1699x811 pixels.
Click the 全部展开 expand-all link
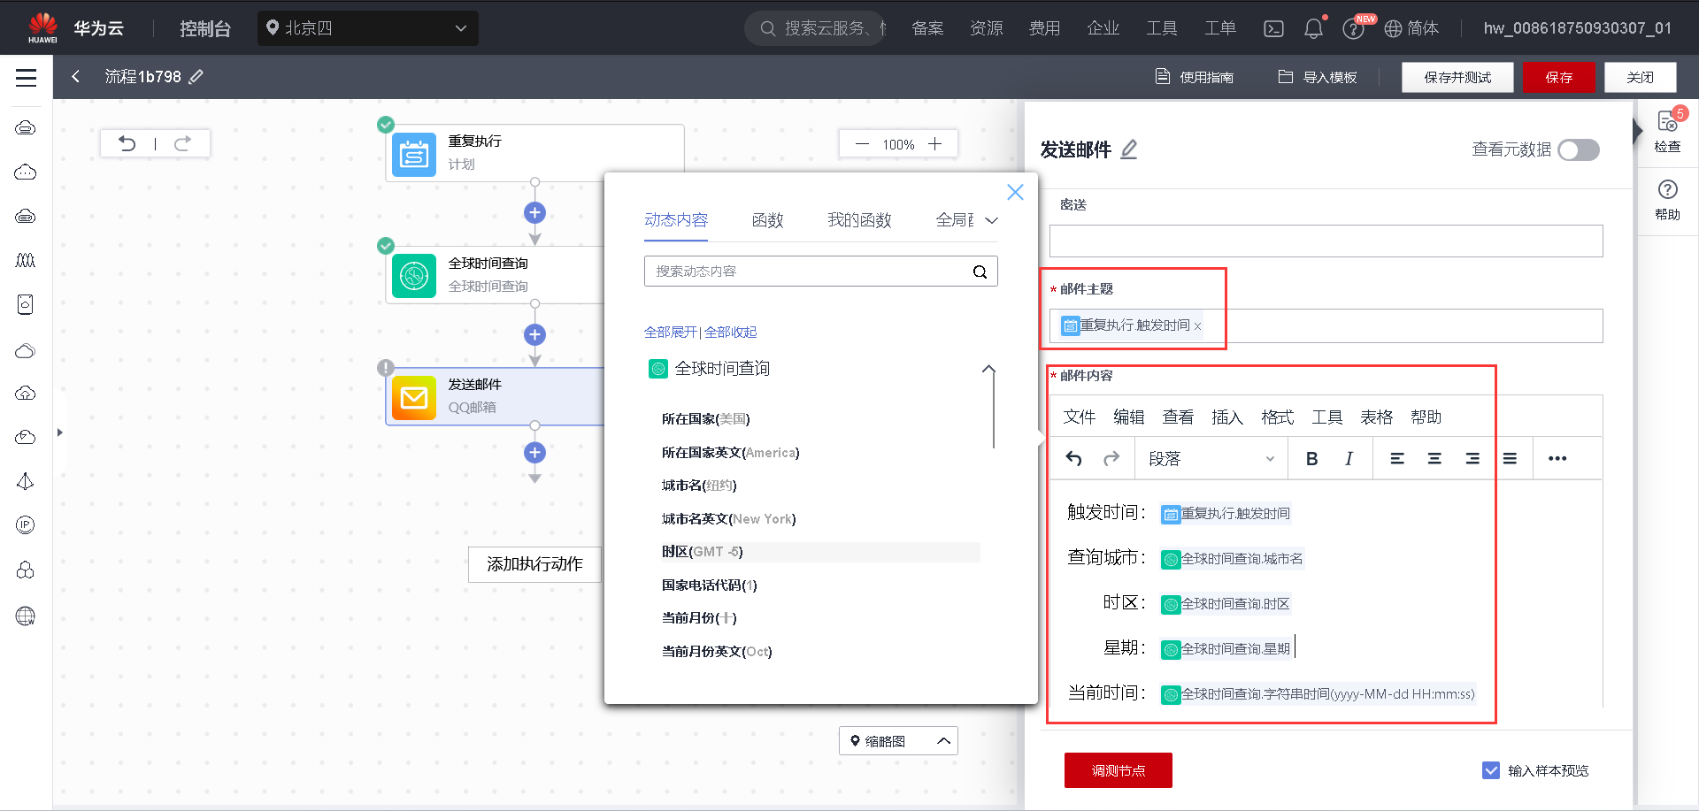(x=671, y=332)
